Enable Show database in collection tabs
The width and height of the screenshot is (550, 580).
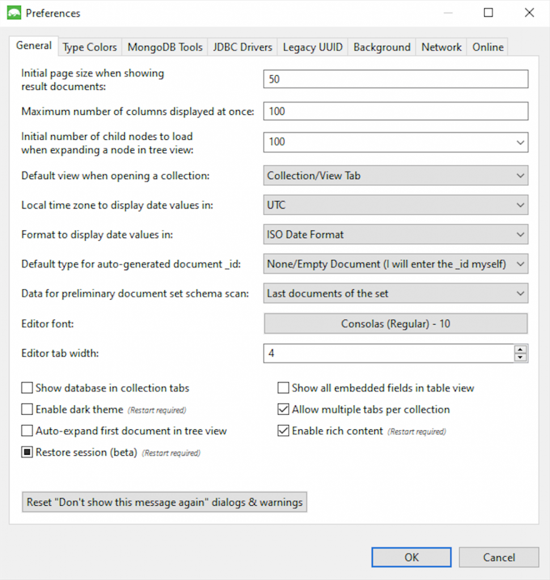tap(27, 387)
